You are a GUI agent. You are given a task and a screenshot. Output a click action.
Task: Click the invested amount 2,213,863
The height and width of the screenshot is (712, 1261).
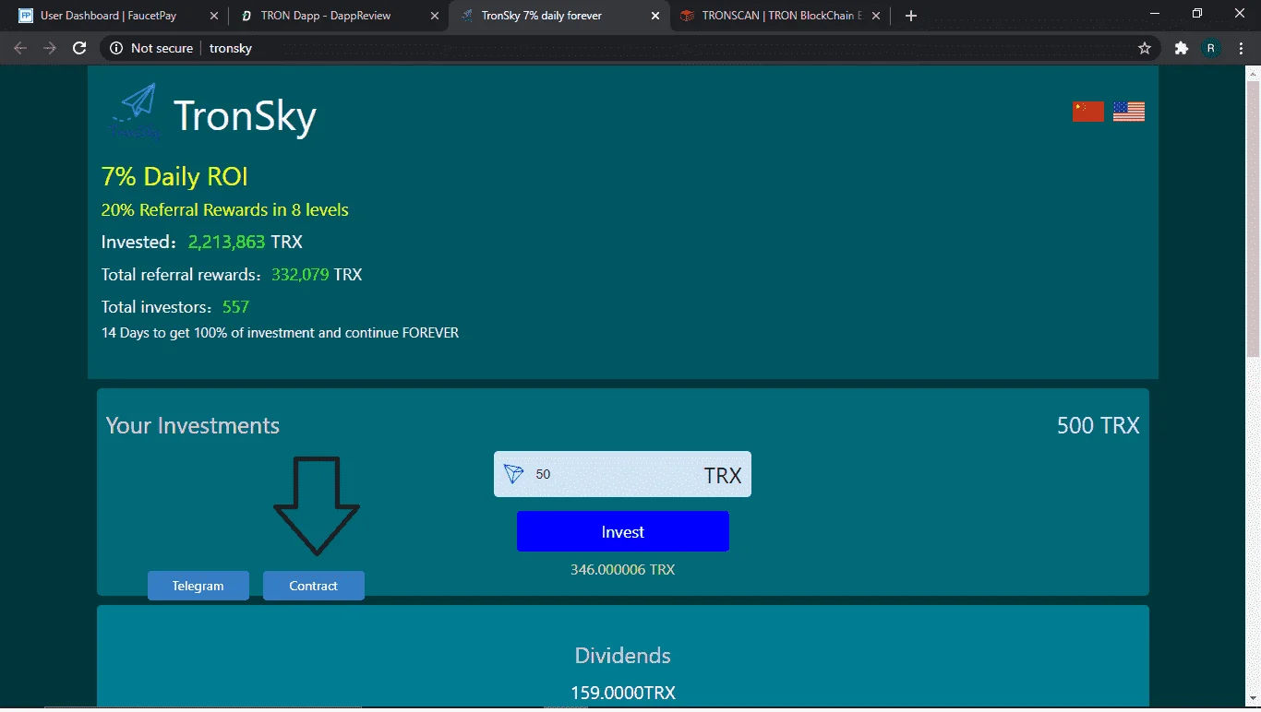pyautogui.click(x=227, y=243)
